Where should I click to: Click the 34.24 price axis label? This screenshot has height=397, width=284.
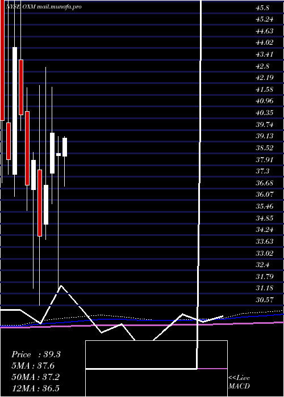[x=265, y=230]
